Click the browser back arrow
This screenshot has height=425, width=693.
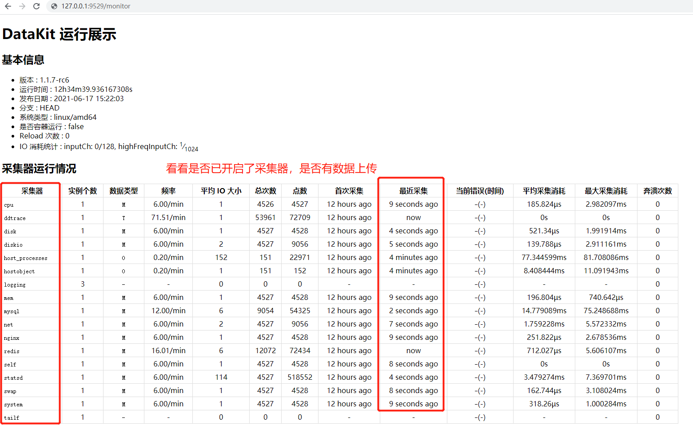pos(8,6)
